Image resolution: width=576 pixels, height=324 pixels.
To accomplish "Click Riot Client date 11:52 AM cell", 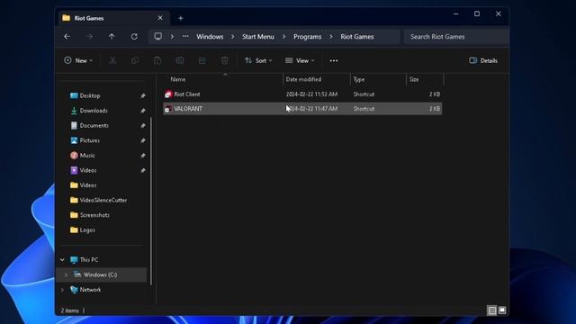I will point(311,94).
